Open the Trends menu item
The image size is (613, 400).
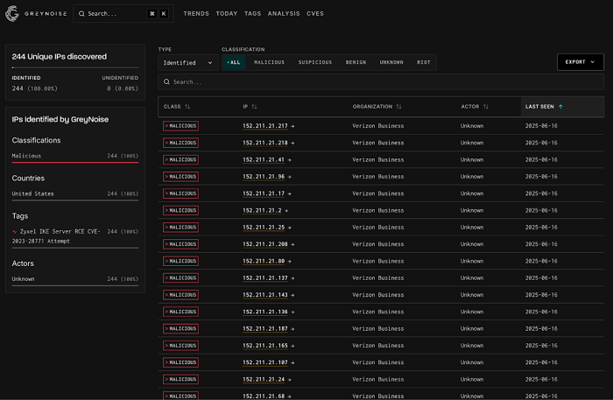(x=196, y=14)
